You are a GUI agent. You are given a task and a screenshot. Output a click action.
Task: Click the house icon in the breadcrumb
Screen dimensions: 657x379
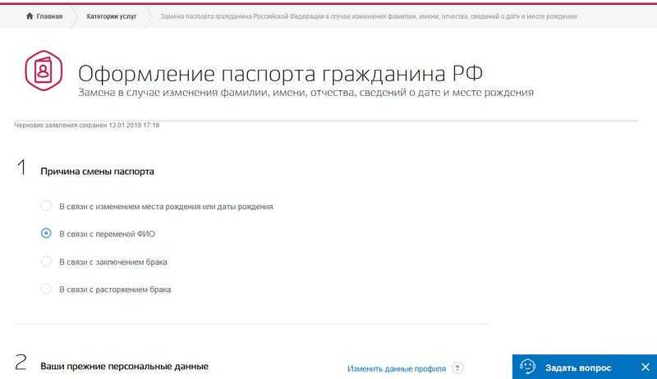[30, 16]
